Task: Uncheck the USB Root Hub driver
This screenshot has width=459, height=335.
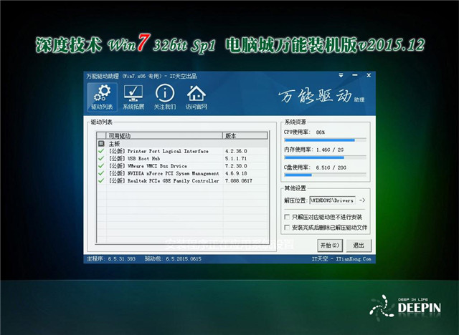Action: [x=101, y=158]
